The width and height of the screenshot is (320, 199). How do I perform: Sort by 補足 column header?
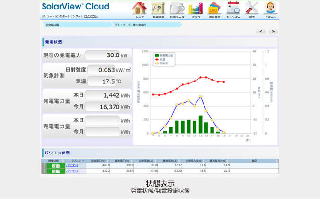pyautogui.click(x=254, y=161)
